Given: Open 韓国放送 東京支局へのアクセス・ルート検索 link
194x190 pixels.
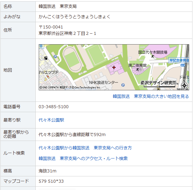Looking at the screenshot, I should coord(83,158).
